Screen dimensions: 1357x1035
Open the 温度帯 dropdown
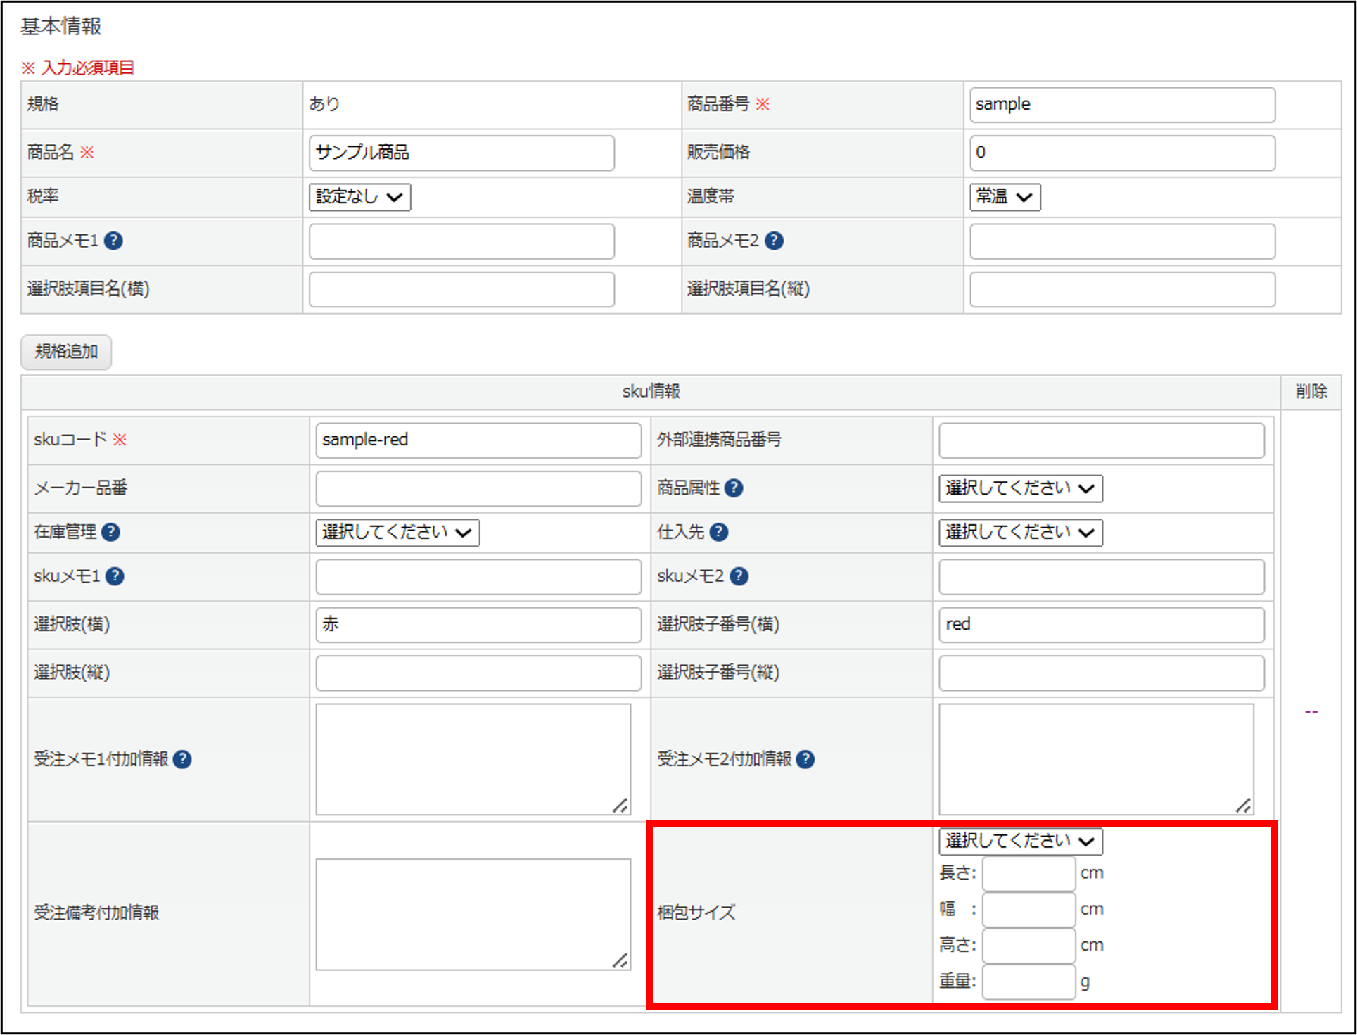pos(1005,197)
